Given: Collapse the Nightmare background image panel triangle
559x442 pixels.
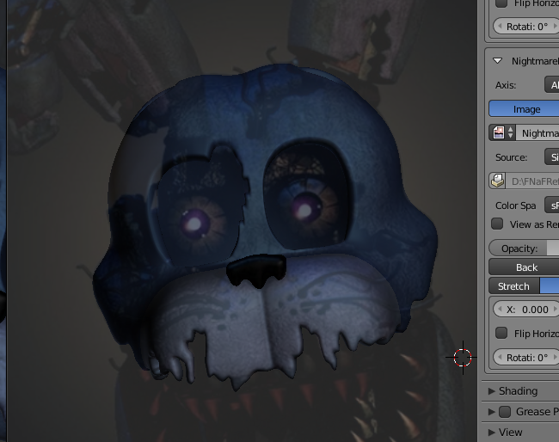Looking at the screenshot, I should point(497,61).
